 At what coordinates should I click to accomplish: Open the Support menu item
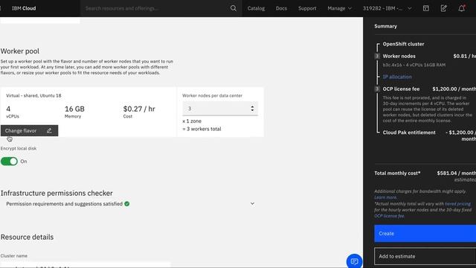pos(307,8)
